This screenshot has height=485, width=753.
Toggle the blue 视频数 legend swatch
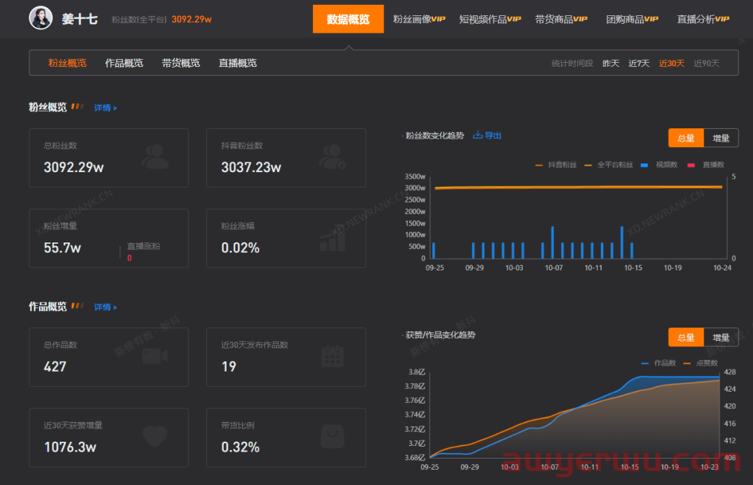[644, 164]
